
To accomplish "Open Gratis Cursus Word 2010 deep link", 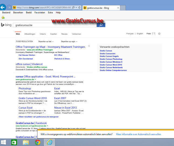I will (33, 98).
